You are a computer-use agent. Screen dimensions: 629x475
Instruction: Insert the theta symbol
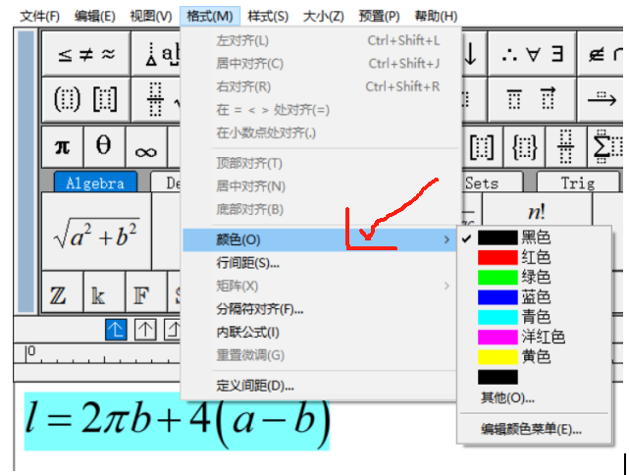coord(104,146)
